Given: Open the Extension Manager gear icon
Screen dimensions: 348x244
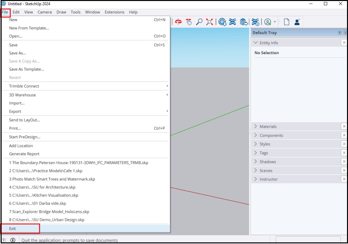Looking at the screenshot, I should point(255,22).
